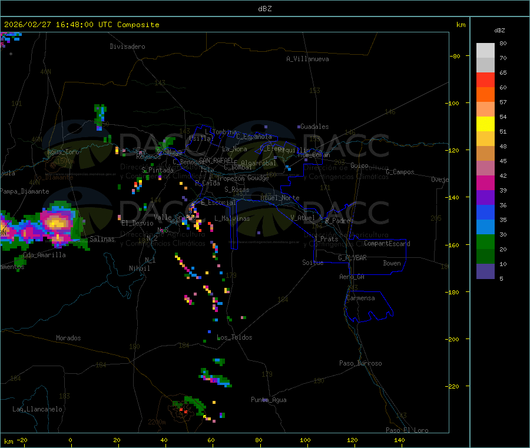Click the 'G_ALVEAR' label

(352, 258)
